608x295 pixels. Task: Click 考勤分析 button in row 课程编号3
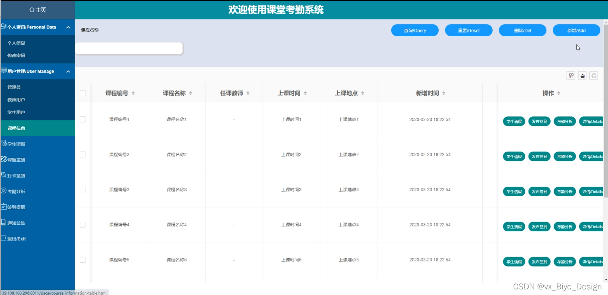pyautogui.click(x=565, y=191)
